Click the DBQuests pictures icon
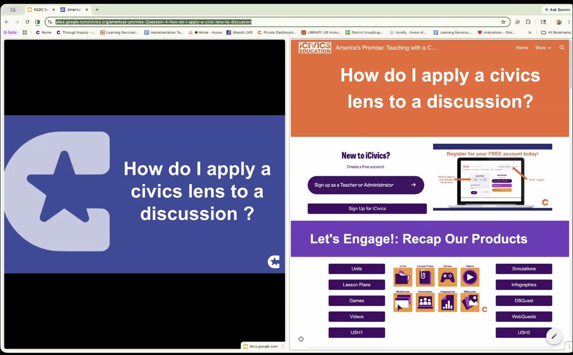573x355 pixels. (470, 303)
